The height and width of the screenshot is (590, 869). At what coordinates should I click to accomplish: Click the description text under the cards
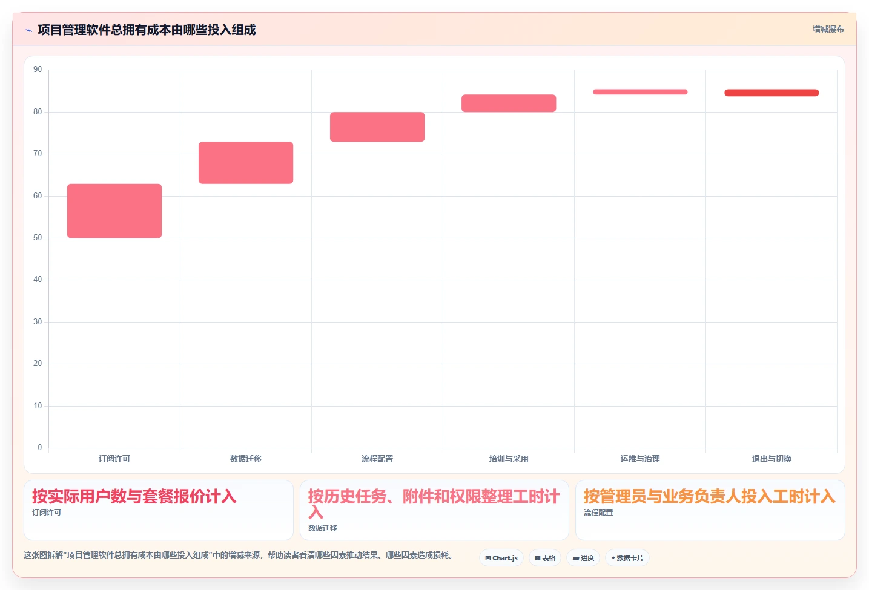click(238, 555)
